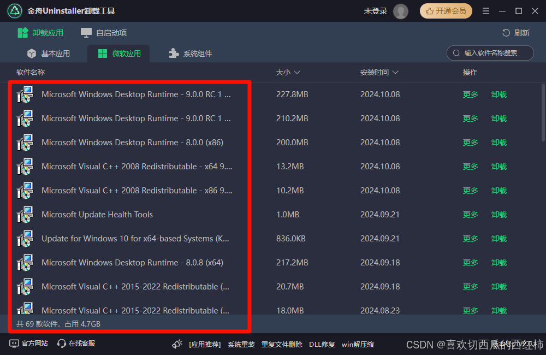Screen dimensions: 546x355
Task: Click installer icon of Microsoft Update Health Tools
Action: pos(25,215)
